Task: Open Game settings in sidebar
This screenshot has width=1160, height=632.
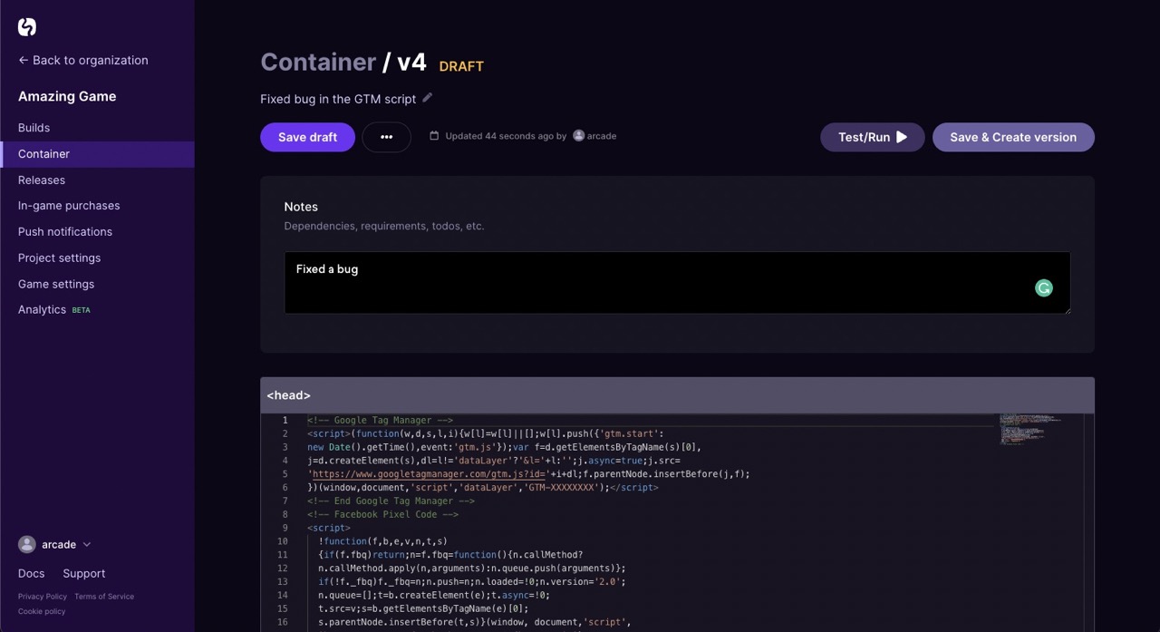Action: click(56, 284)
